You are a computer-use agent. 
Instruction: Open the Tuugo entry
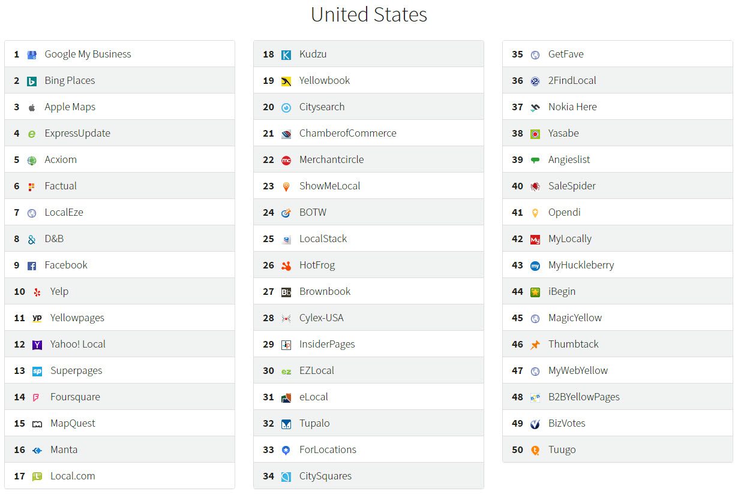562,449
